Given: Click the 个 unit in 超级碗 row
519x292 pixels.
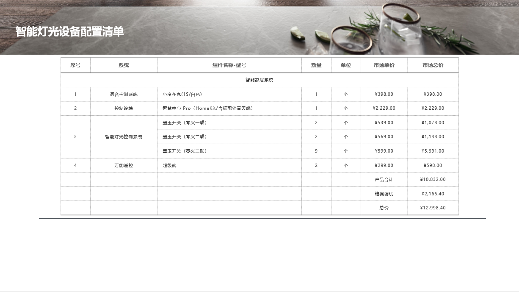Looking at the screenshot, I should click(x=346, y=166).
